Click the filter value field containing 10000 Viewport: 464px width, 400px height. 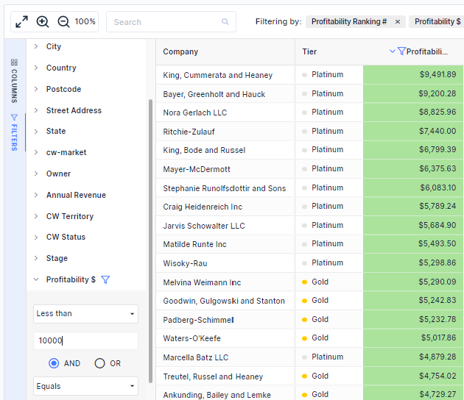86,340
